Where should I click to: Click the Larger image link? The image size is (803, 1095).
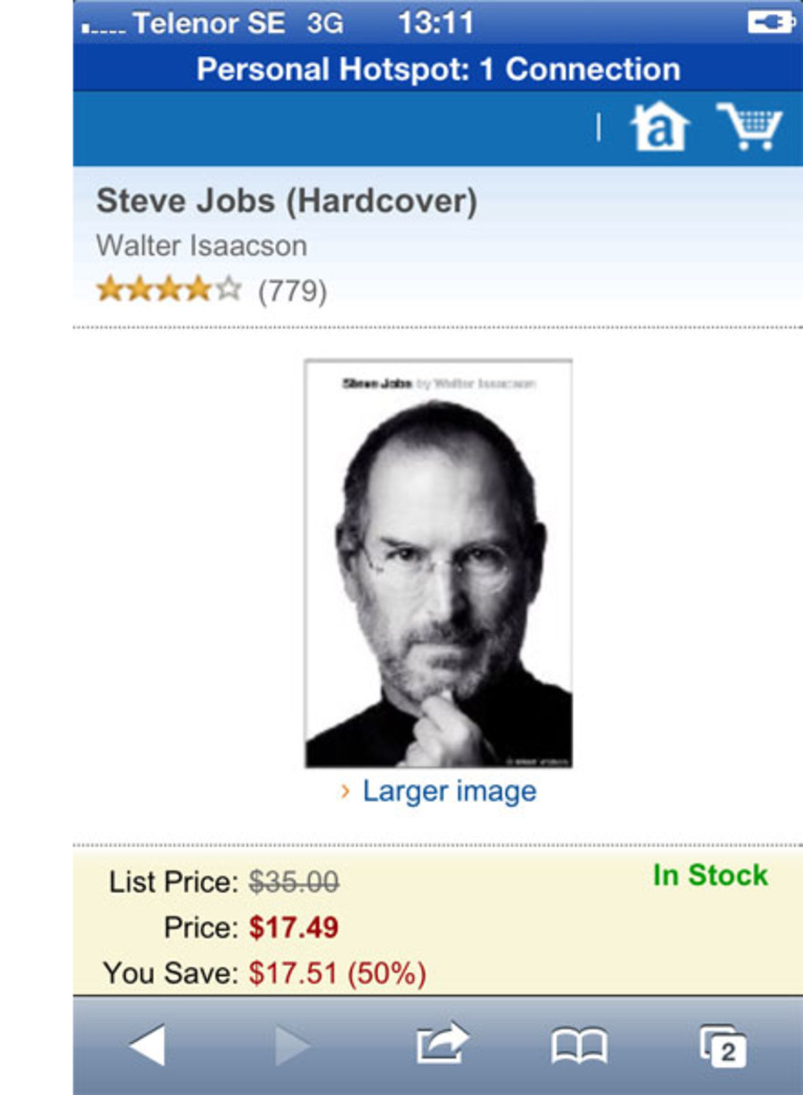tap(449, 791)
